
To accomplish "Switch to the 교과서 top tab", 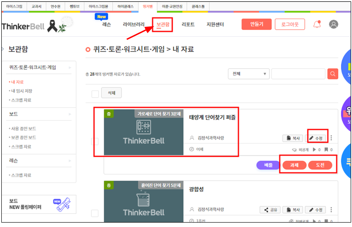I will tap(36, 7).
